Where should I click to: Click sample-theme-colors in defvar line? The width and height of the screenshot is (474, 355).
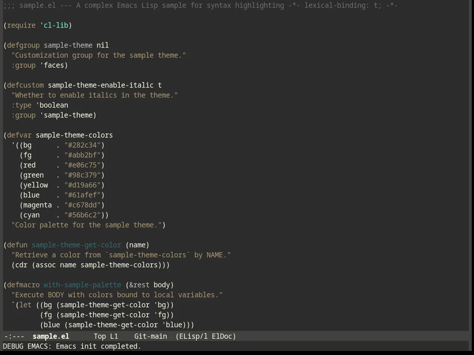pyautogui.click(x=74, y=135)
